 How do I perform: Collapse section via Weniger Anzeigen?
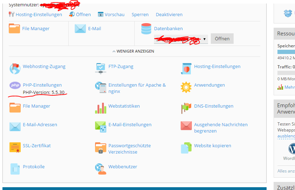133,51
